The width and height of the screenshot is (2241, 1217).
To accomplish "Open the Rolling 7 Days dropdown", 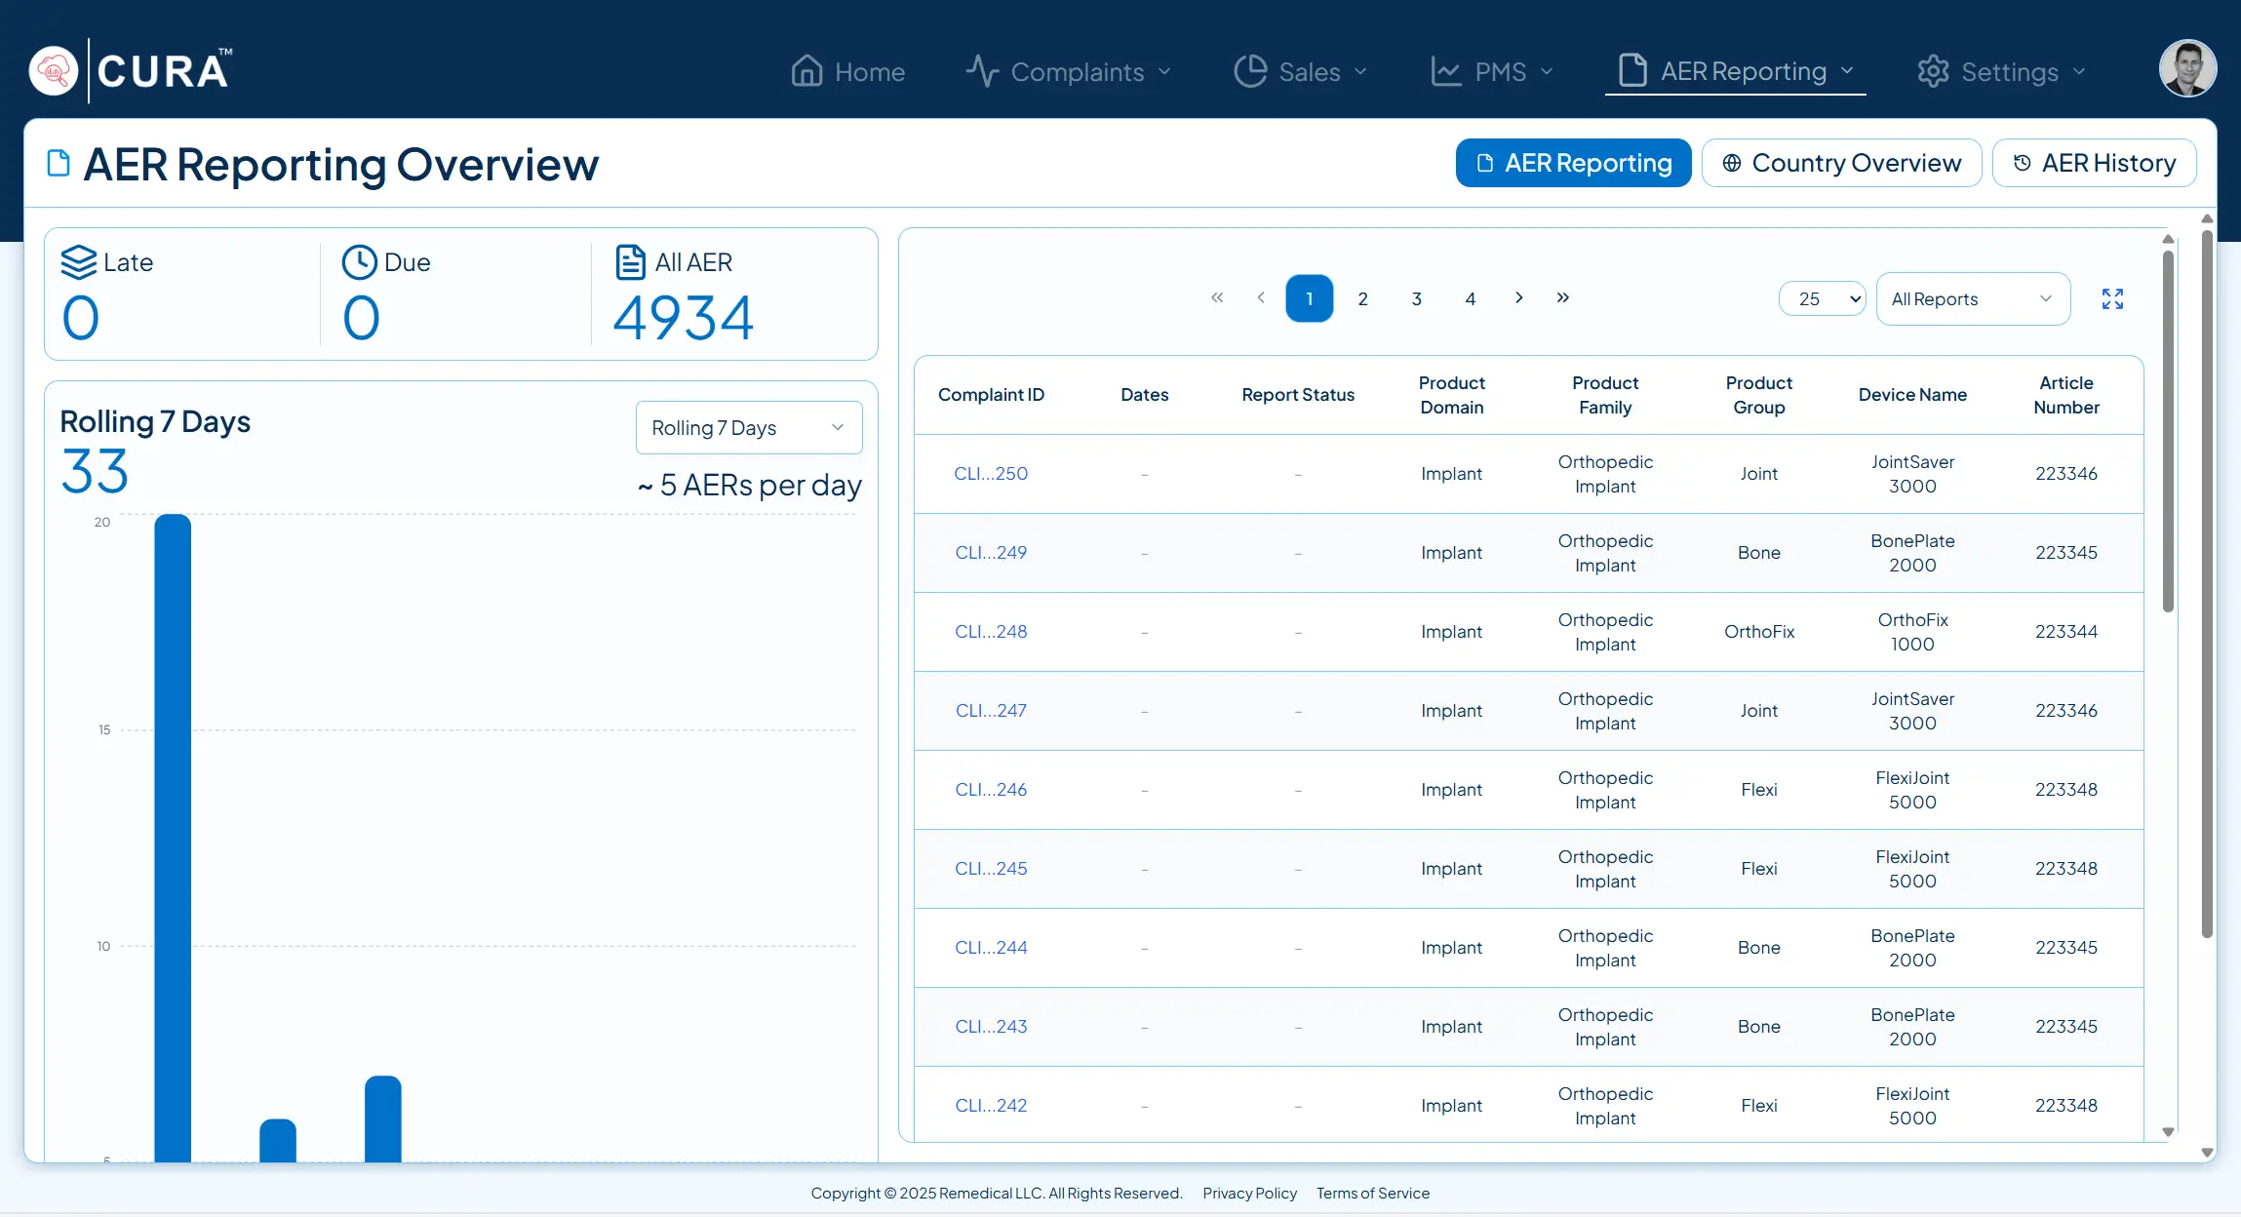I will [x=748, y=428].
